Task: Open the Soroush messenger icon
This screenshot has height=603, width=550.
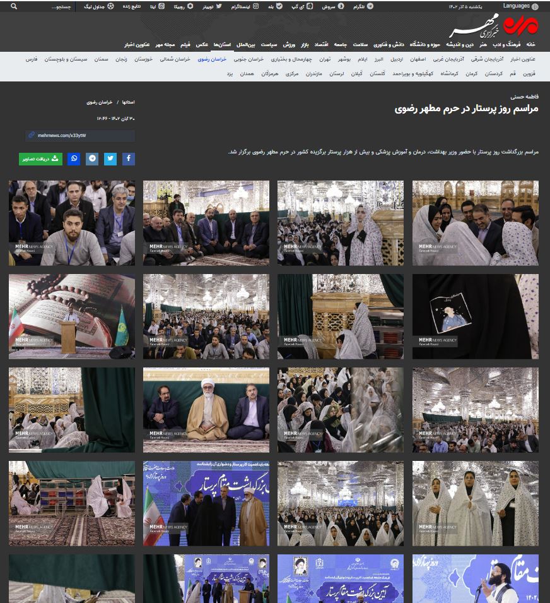Action: pyautogui.click(x=341, y=6)
